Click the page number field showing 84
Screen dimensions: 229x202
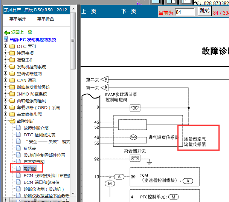pyautogui.click(x=185, y=12)
